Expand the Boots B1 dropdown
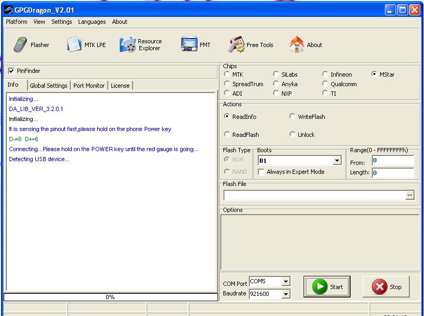The height and width of the screenshot is (316, 424). [337, 161]
